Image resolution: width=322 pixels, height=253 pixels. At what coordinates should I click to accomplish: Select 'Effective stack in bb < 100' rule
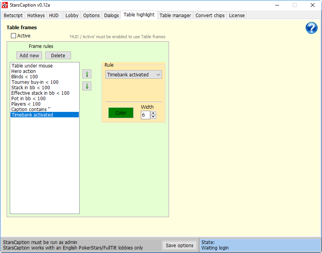(44, 93)
